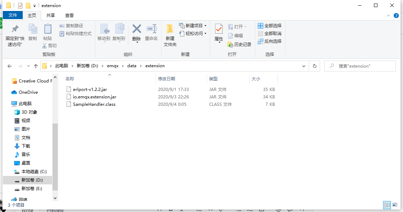This screenshot has width=403, height=212.
Task: Click emqx in address path
Action: coord(113,66)
